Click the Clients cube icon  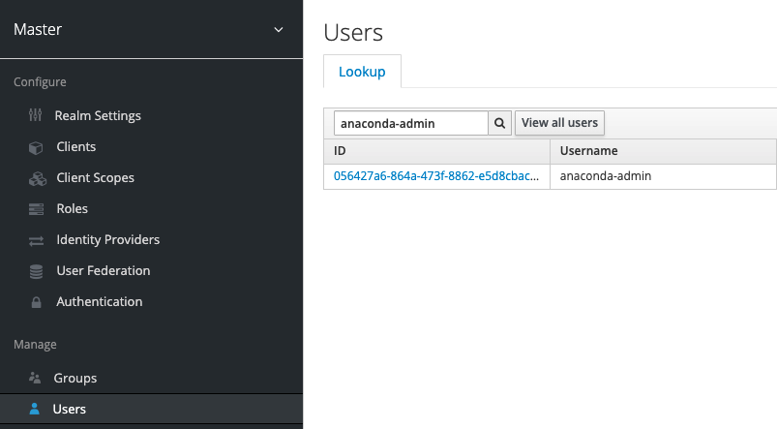tap(36, 147)
